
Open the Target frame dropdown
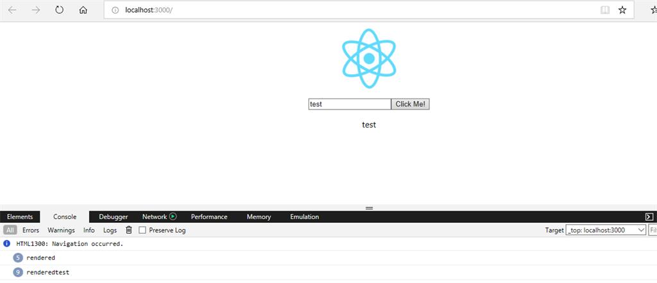pos(606,230)
